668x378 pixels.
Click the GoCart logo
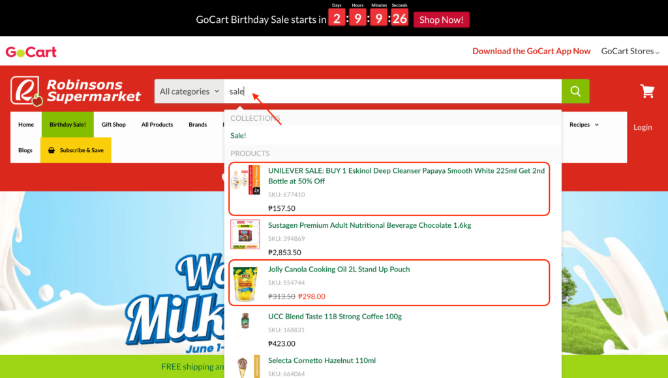(31, 52)
